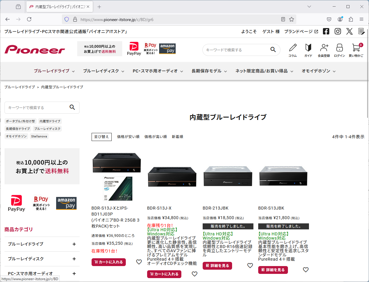The width and height of the screenshot is (369, 282).
Task: Open the ガイド guide icon
Action: (x=308, y=50)
